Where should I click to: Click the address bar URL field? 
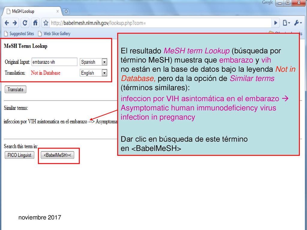(160, 23)
